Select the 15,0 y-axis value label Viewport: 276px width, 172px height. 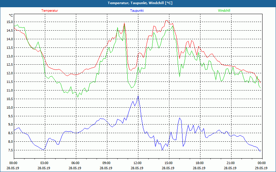click(x=9, y=22)
